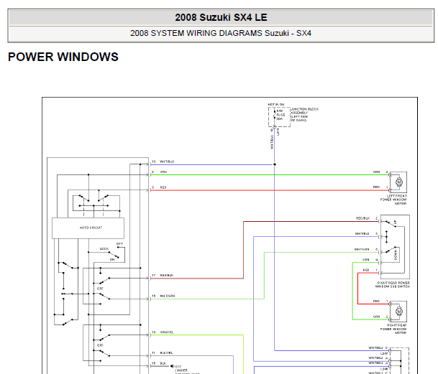Click the '2008 Suzuki SX4 LE' title

click(221, 17)
